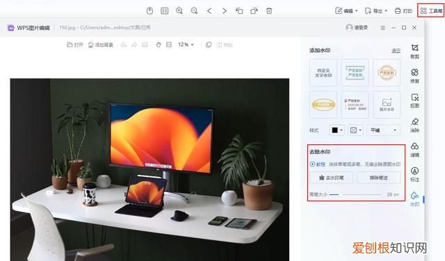Open the hamburger menu in editor title bar
The image size is (445, 261).
click(x=383, y=28)
